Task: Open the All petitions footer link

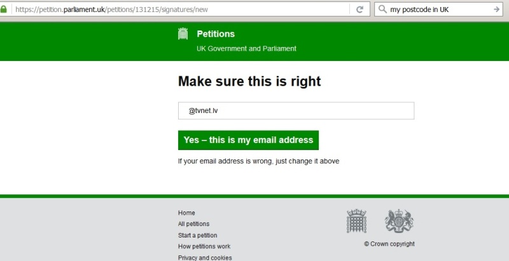Action: 193,224
